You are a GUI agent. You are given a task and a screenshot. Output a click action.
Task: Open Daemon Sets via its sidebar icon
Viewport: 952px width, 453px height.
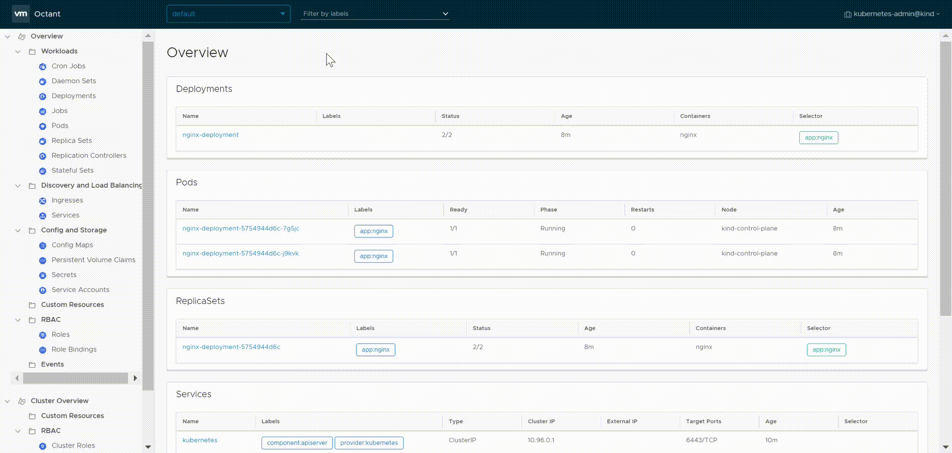click(43, 81)
